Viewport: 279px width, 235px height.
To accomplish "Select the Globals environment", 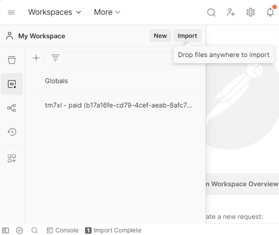I will coord(56,81).
